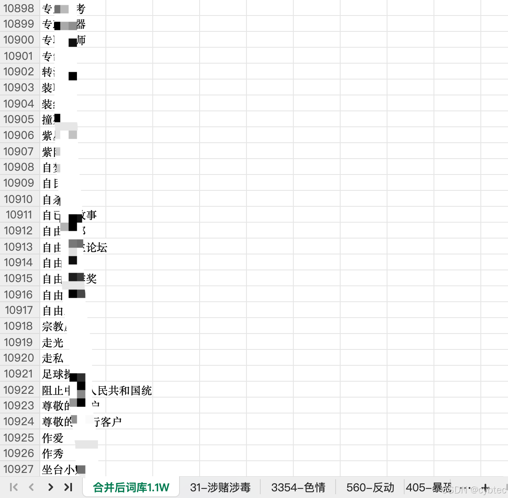508x498 pixels.
Task: Add a new sheet with plus icon
Action: point(485,488)
